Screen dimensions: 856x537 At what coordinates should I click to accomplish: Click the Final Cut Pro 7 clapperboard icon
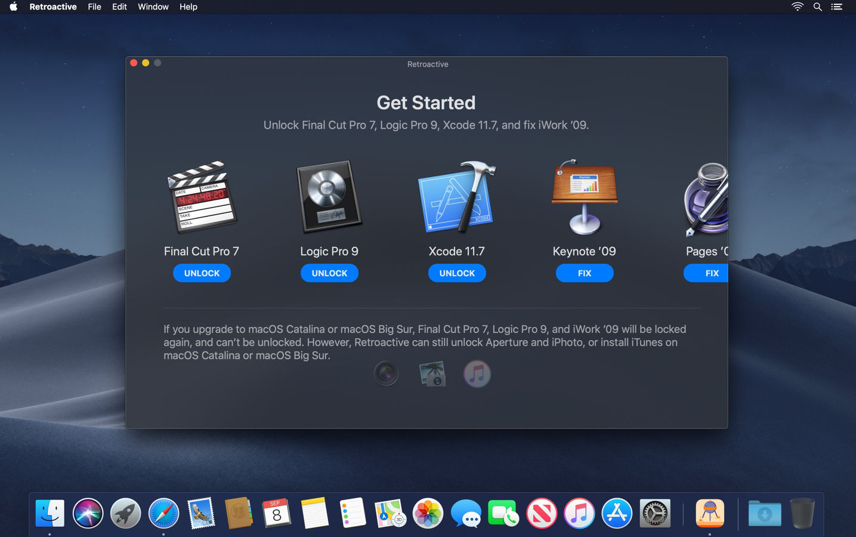click(203, 197)
